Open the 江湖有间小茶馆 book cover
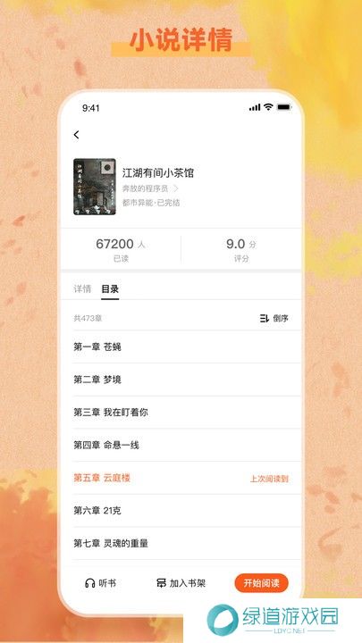Image resolution: width=362 pixels, height=643 pixels. (x=95, y=187)
